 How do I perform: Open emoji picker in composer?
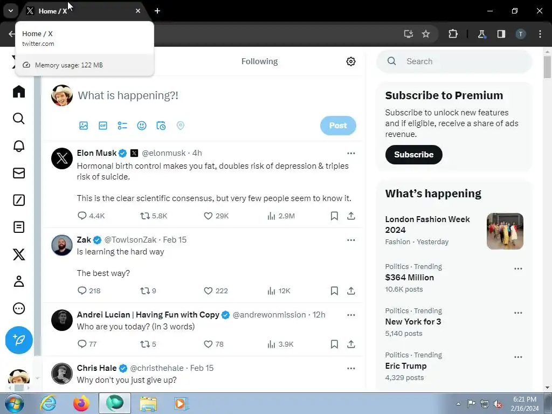(142, 126)
